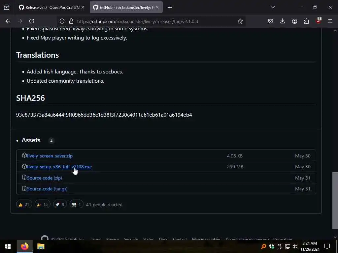Click the scrollbar up arrow
Image resolution: width=338 pixels, height=253 pixels.
pos(335,31)
